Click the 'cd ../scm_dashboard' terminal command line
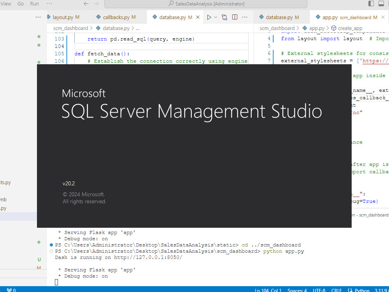The height and width of the screenshot is (292, 389). point(271,245)
